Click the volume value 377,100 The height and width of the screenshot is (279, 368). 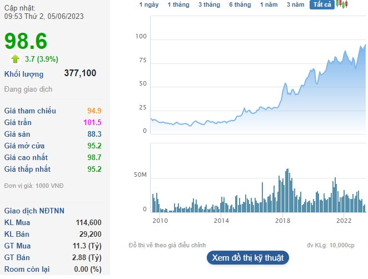[80, 73]
